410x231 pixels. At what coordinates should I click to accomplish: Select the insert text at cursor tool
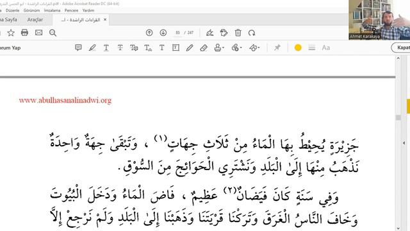tap(148, 47)
